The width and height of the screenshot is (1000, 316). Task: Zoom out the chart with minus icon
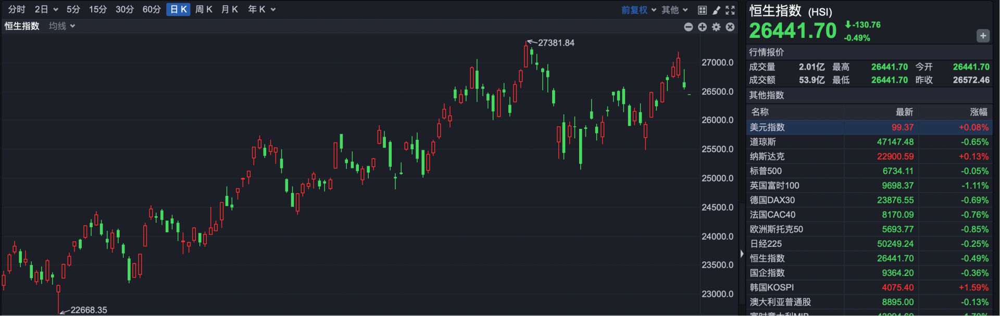click(689, 27)
